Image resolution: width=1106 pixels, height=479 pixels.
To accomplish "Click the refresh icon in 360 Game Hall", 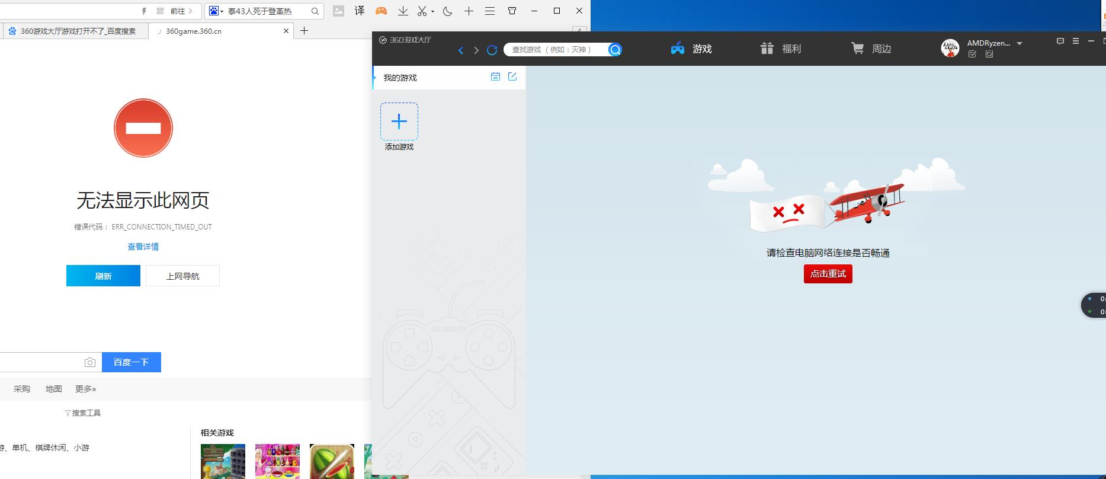I will point(492,50).
